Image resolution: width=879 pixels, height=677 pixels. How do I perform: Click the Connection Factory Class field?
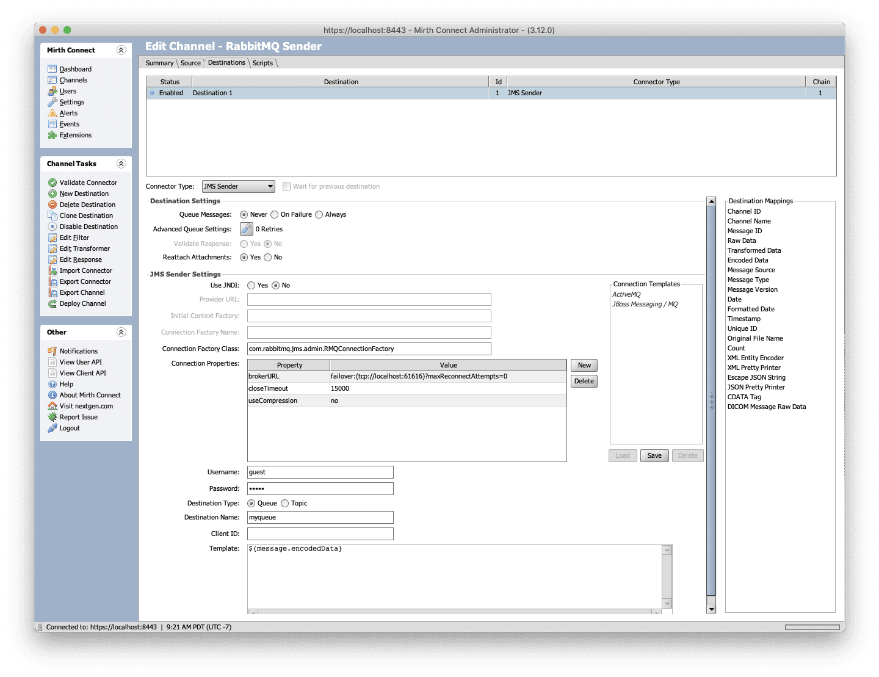tap(369, 349)
